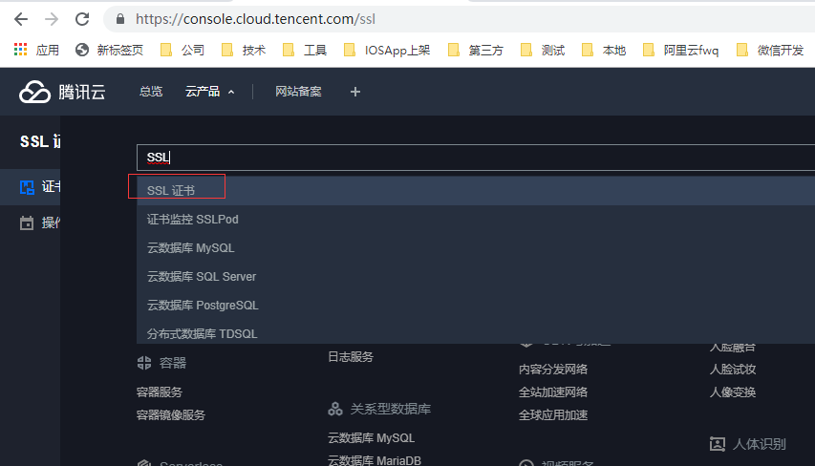Click the plus icon to add shortcut
The height and width of the screenshot is (466, 815).
click(355, 92)
